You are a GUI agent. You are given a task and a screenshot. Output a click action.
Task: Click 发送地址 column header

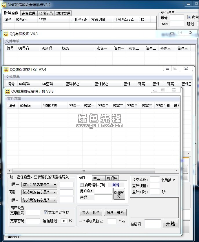click(101, 20)
